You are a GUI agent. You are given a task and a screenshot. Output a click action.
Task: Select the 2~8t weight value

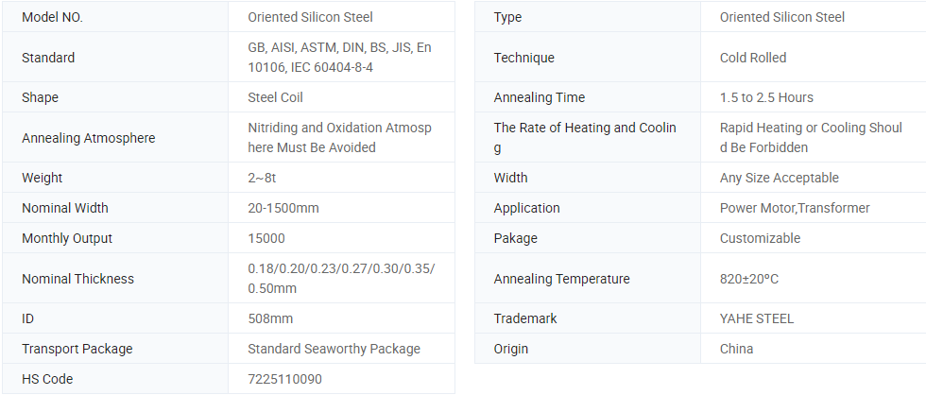pyautogui.click(x=262, y=178)
